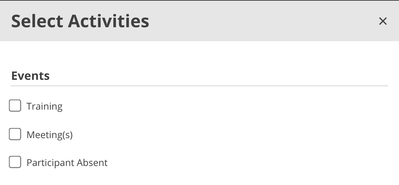Click the divider line beneath Events
This screenshot has height=185, width=399.
coord(199,86)
